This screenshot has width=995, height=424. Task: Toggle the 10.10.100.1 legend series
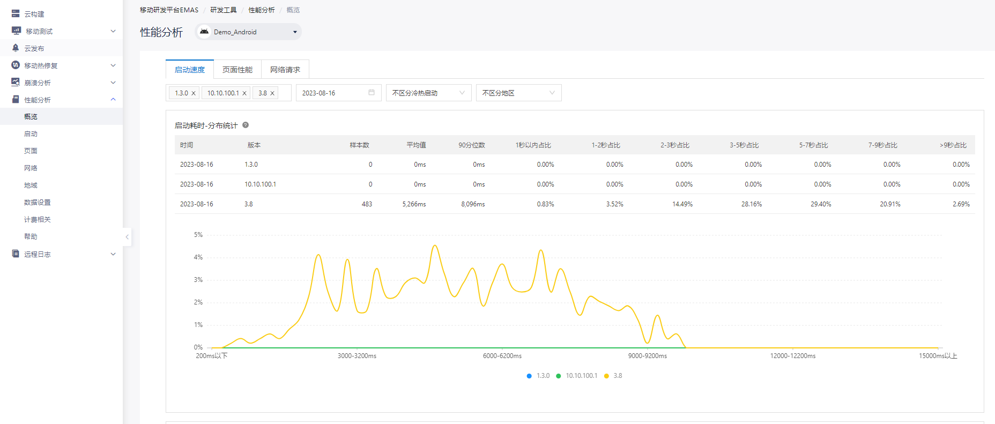pos(577,376)
